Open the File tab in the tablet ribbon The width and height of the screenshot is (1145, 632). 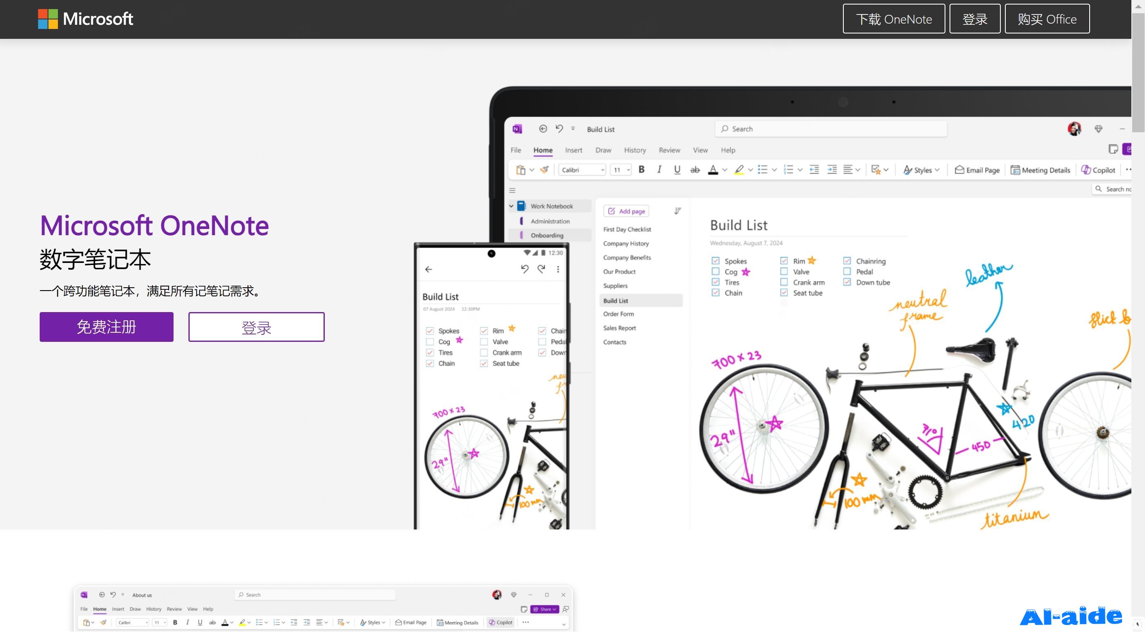pos(516,150)
